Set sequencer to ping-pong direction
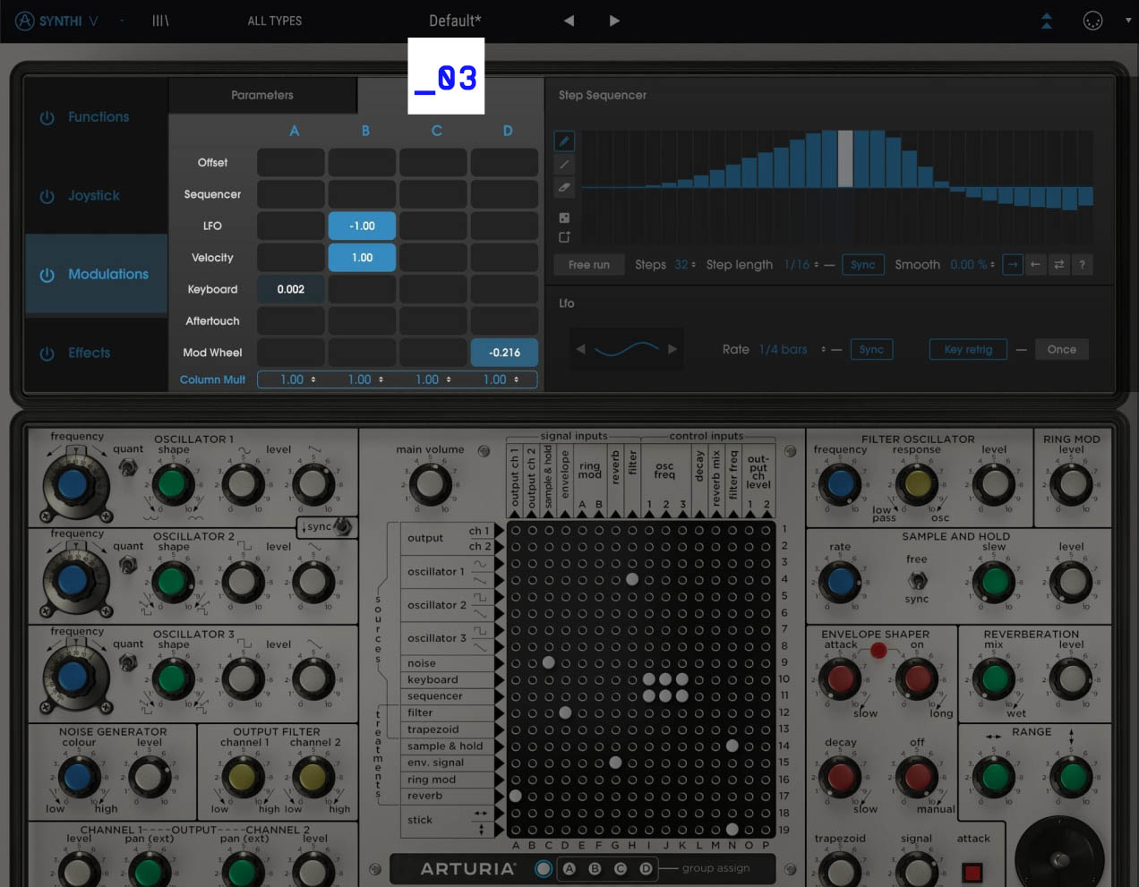1139x887 pixels. 1059,265
